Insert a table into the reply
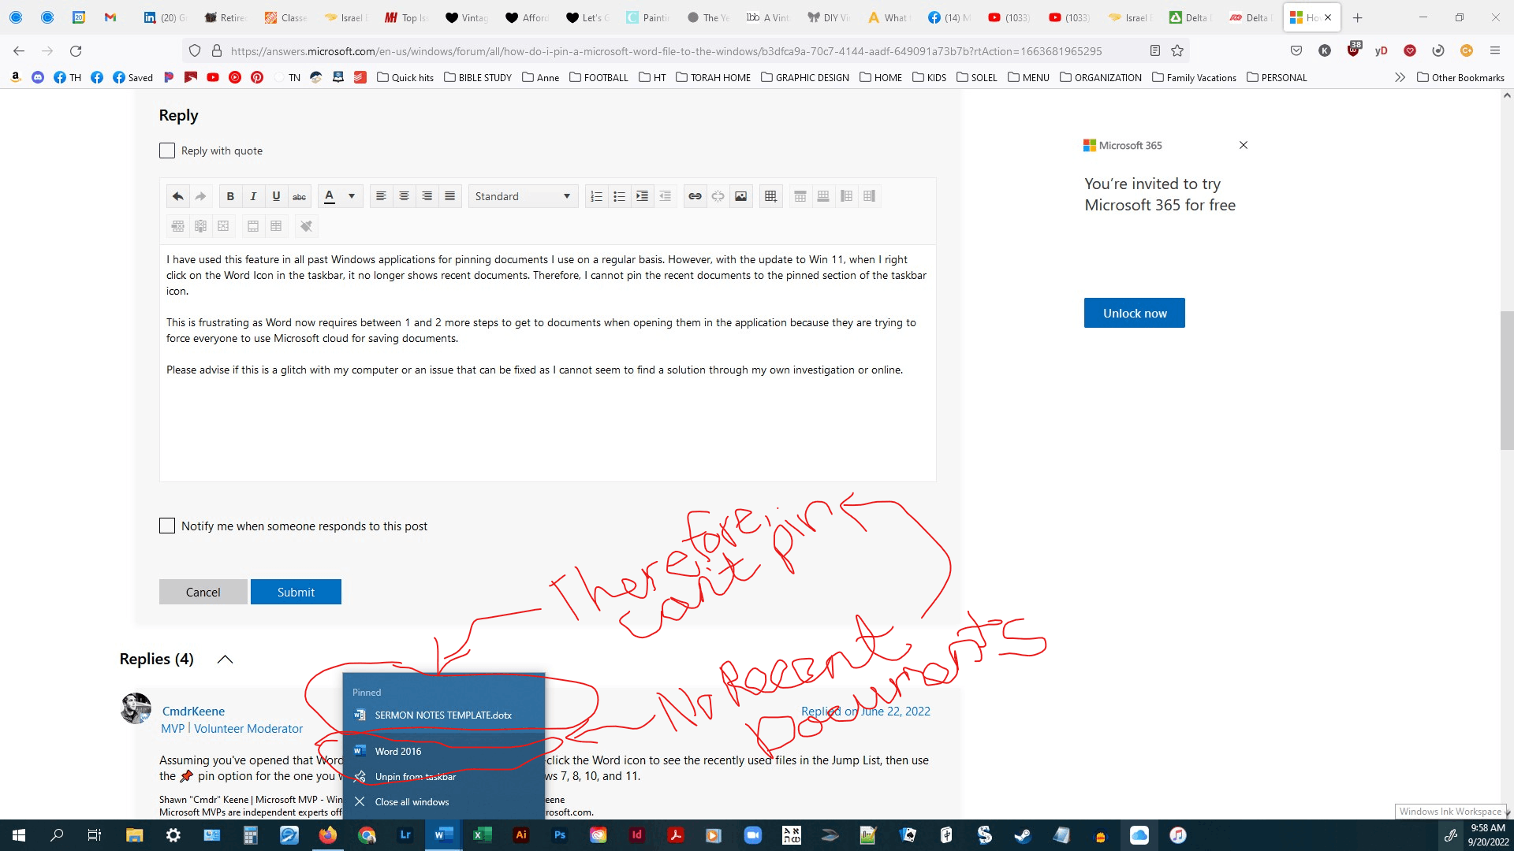 [770, 196]
